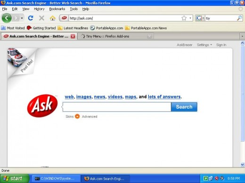Open the PortableApps.com bookmark

point(106,28)
